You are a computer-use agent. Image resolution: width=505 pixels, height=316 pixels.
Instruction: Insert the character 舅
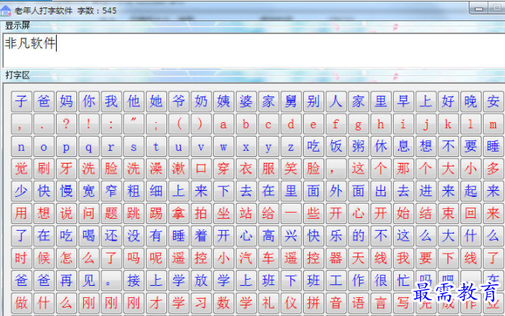(291, 102)
